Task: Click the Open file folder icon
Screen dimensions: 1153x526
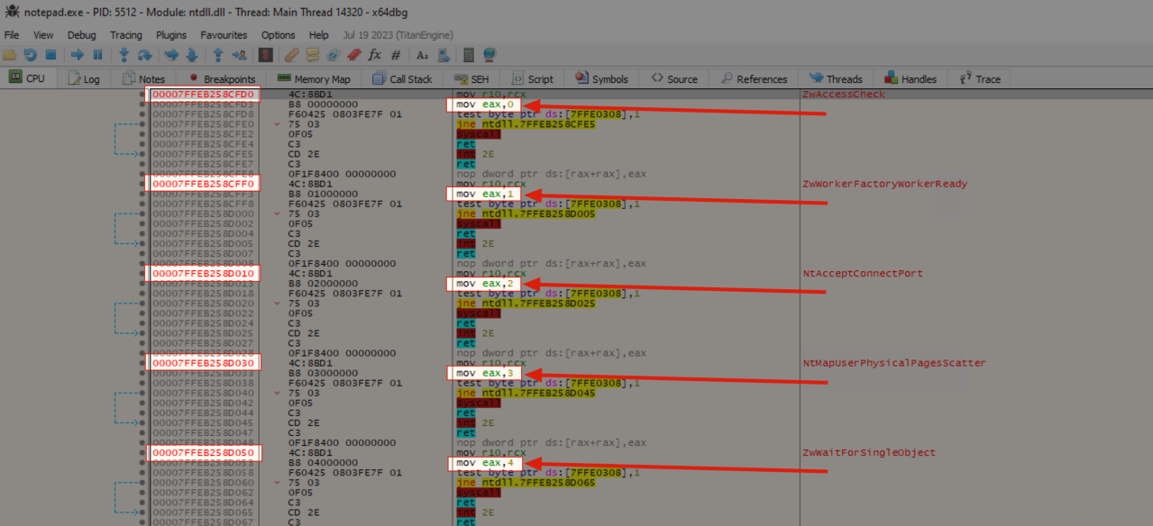Action: coord(10,55)
